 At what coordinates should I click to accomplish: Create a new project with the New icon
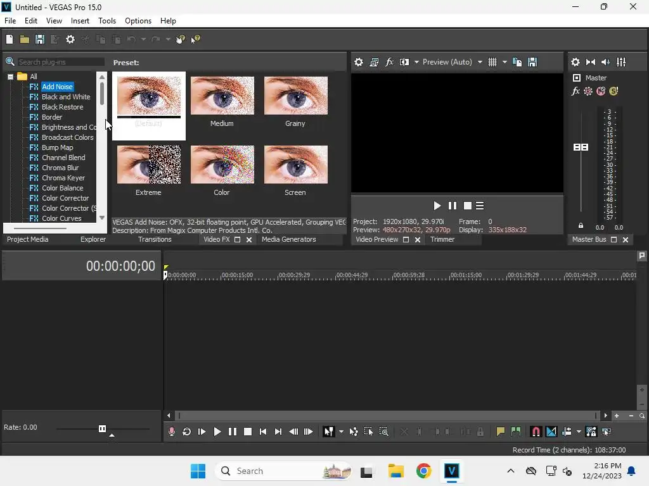coord(10,39)
